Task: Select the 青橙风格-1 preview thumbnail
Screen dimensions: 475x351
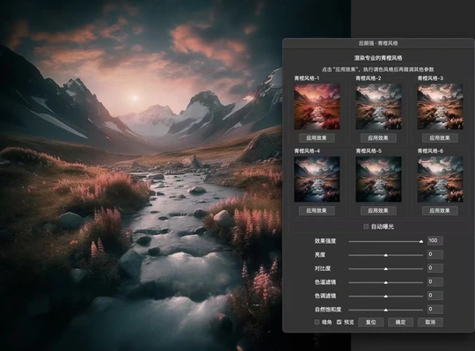Action: coord(317,106)
